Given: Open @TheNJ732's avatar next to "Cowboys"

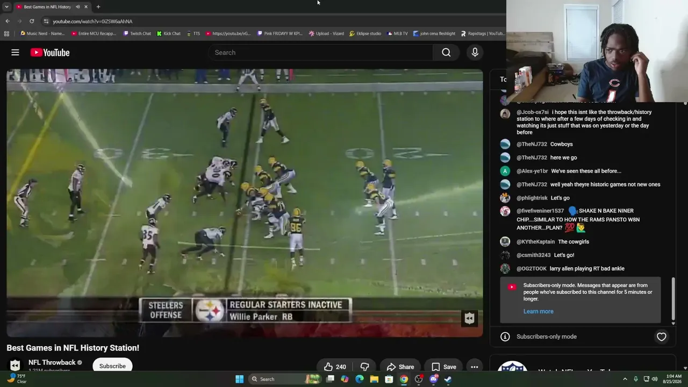Looking at the screenshot, I should [x=505, y=144].
